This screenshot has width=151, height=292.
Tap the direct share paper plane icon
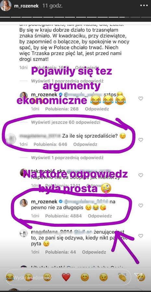(x=140, y=277)
